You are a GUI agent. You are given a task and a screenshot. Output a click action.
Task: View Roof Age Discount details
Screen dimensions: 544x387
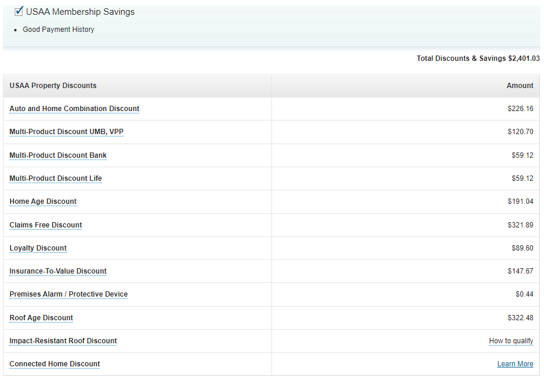41,318
